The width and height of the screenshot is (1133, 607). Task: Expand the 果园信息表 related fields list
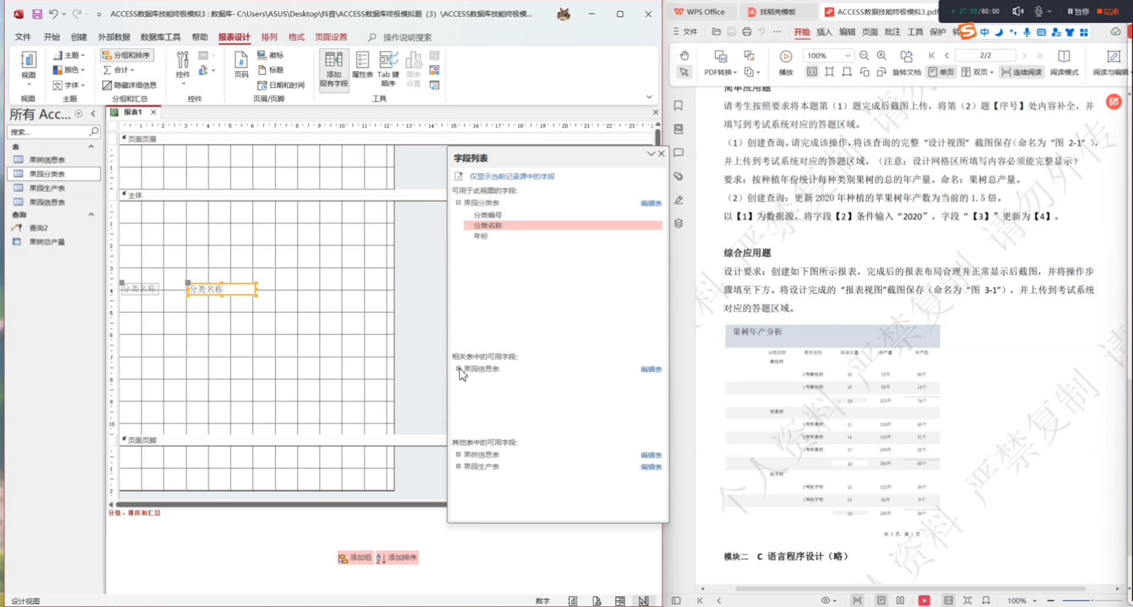pyautogui.click(x=458, y=369)
